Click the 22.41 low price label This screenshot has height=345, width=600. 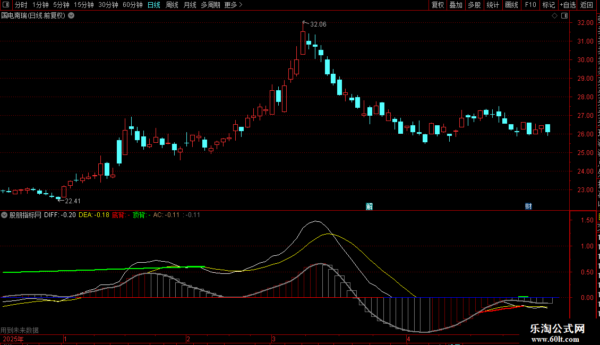pyautogui.click(x=73, y=201)
